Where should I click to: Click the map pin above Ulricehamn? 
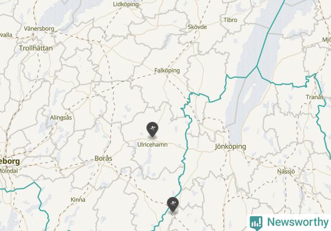[x=152, y=129]
